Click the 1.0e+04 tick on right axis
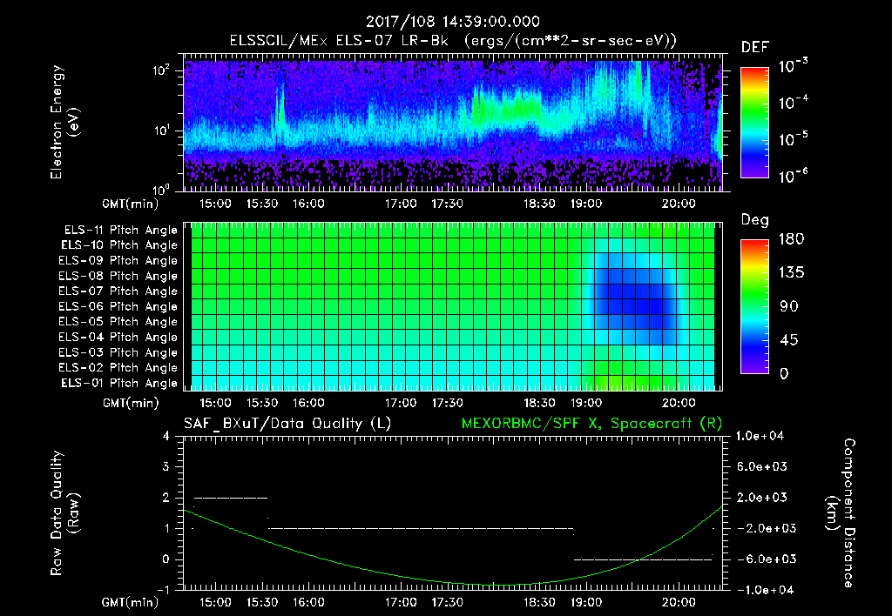This screenshot has width=892, height=616. (760, 436)
